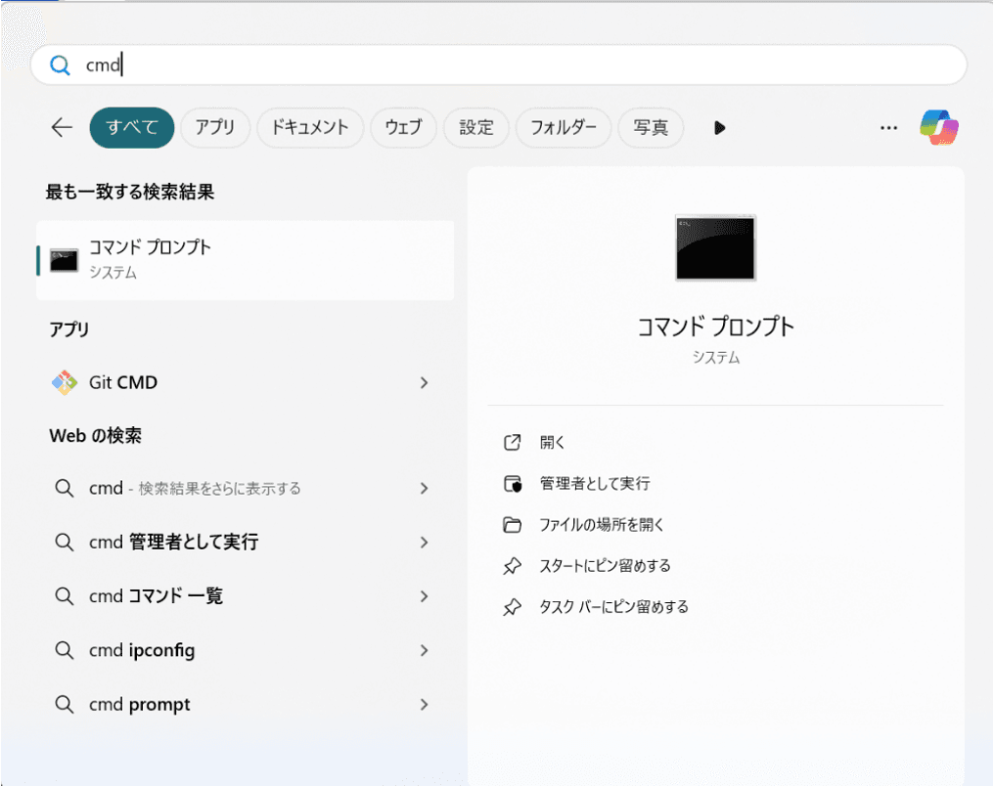
Task: Click the Copilot icon in the search panel
Action: click(938, 127)
